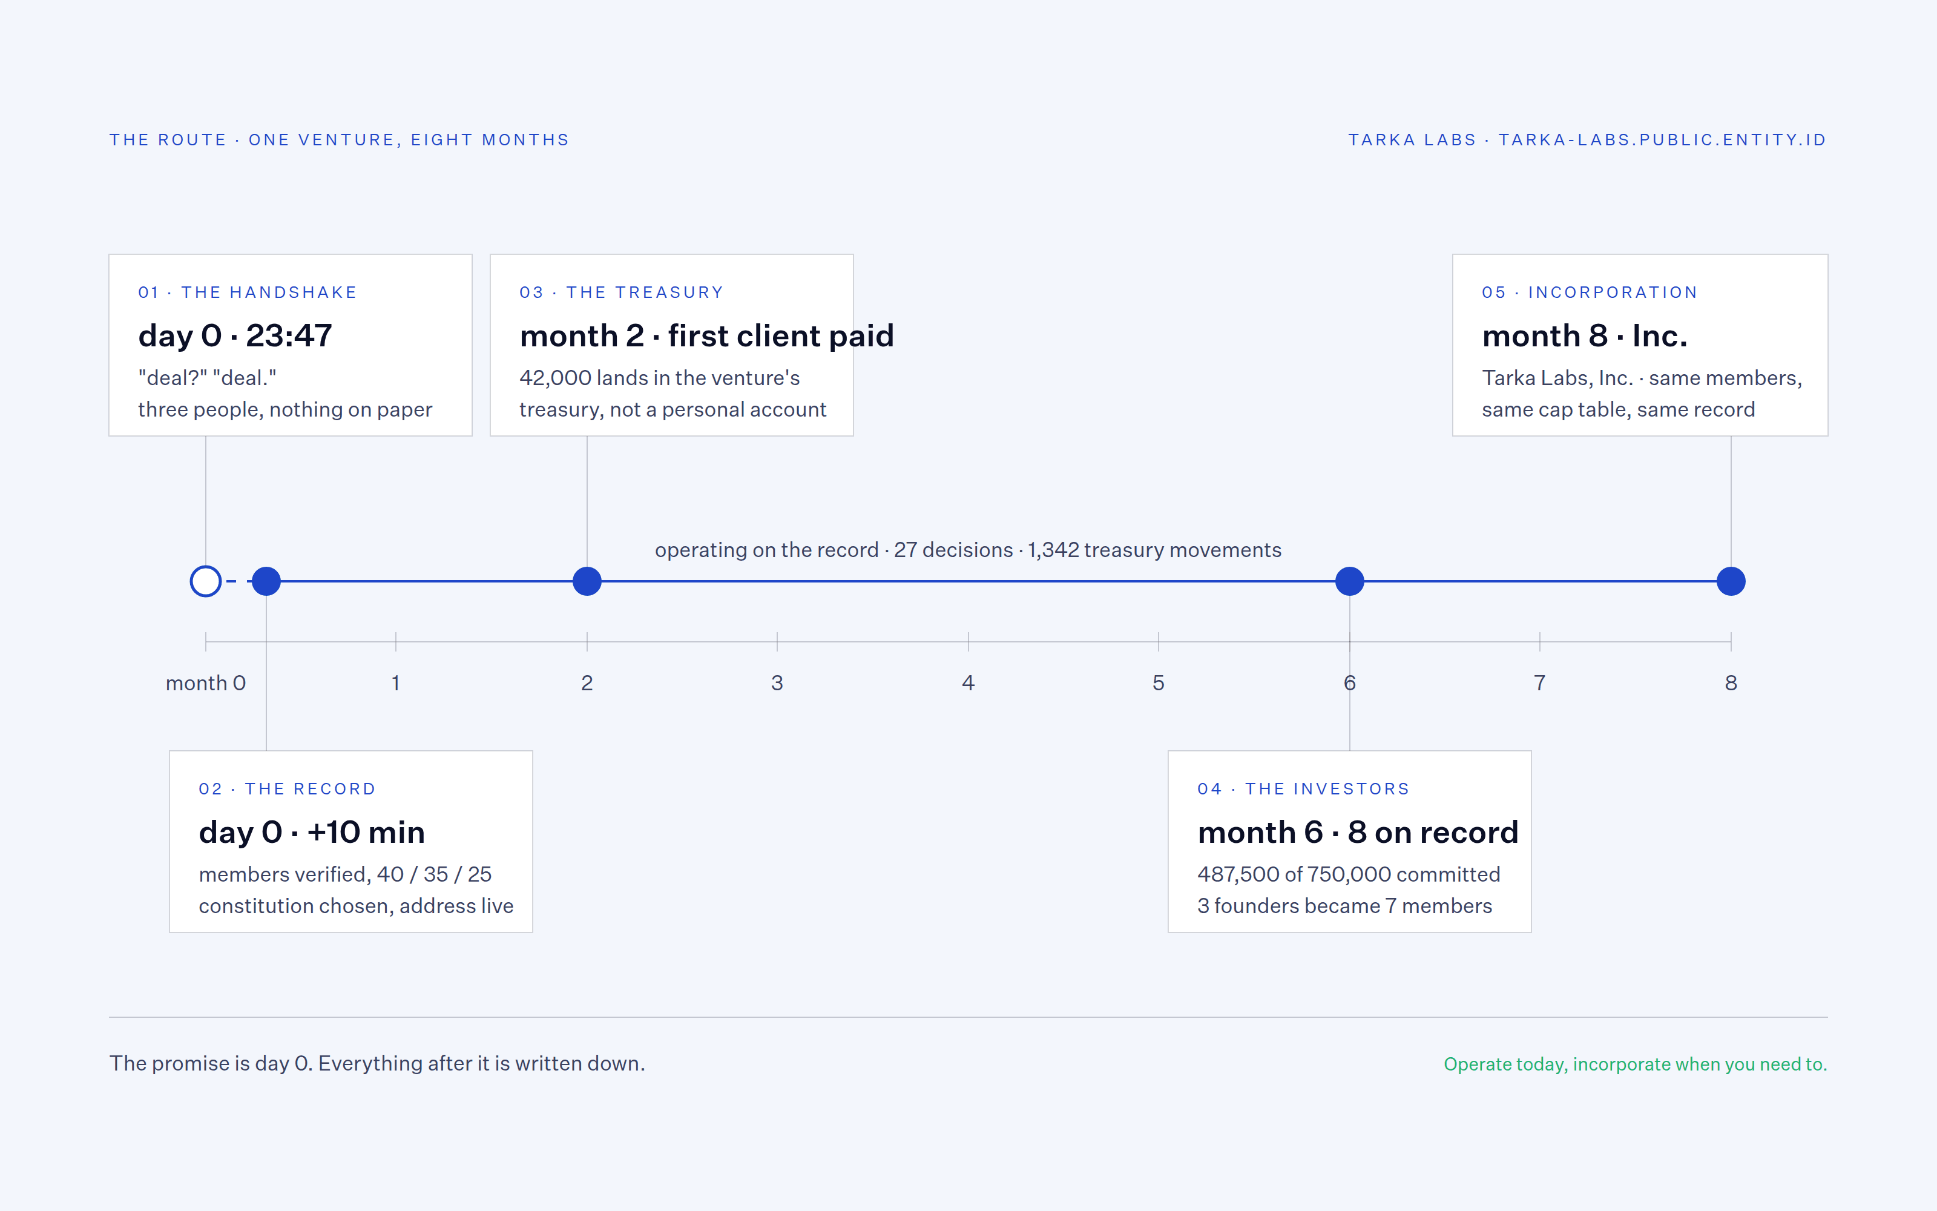The height and width of the screenshot is (1211, 1937).
Task: Click the 'day 0 · 23:47' heading
Action: click(x=234, y=335)
